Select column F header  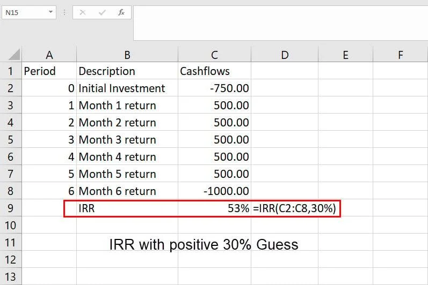(400, 54)
